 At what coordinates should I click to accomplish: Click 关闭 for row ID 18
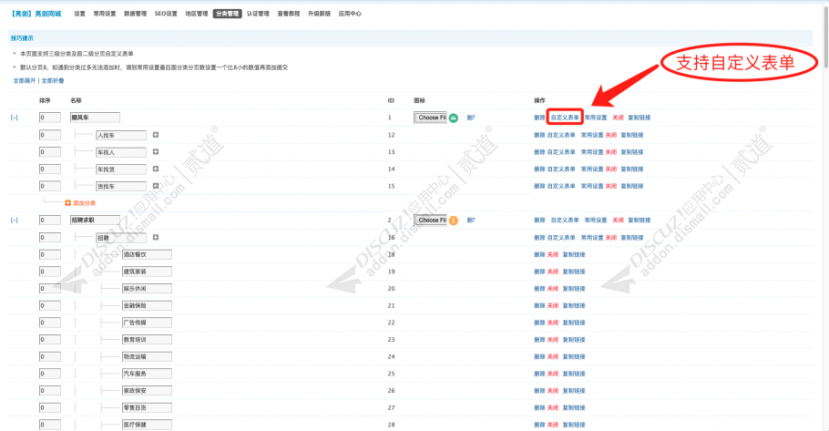point(553,255)
